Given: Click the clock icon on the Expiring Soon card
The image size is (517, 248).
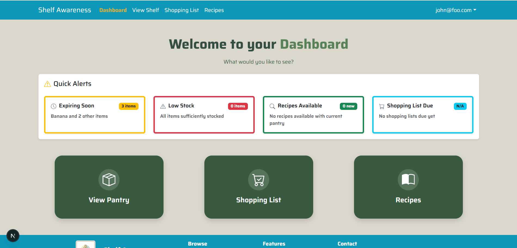Looking at the screenshot, I should click(53, 106).
